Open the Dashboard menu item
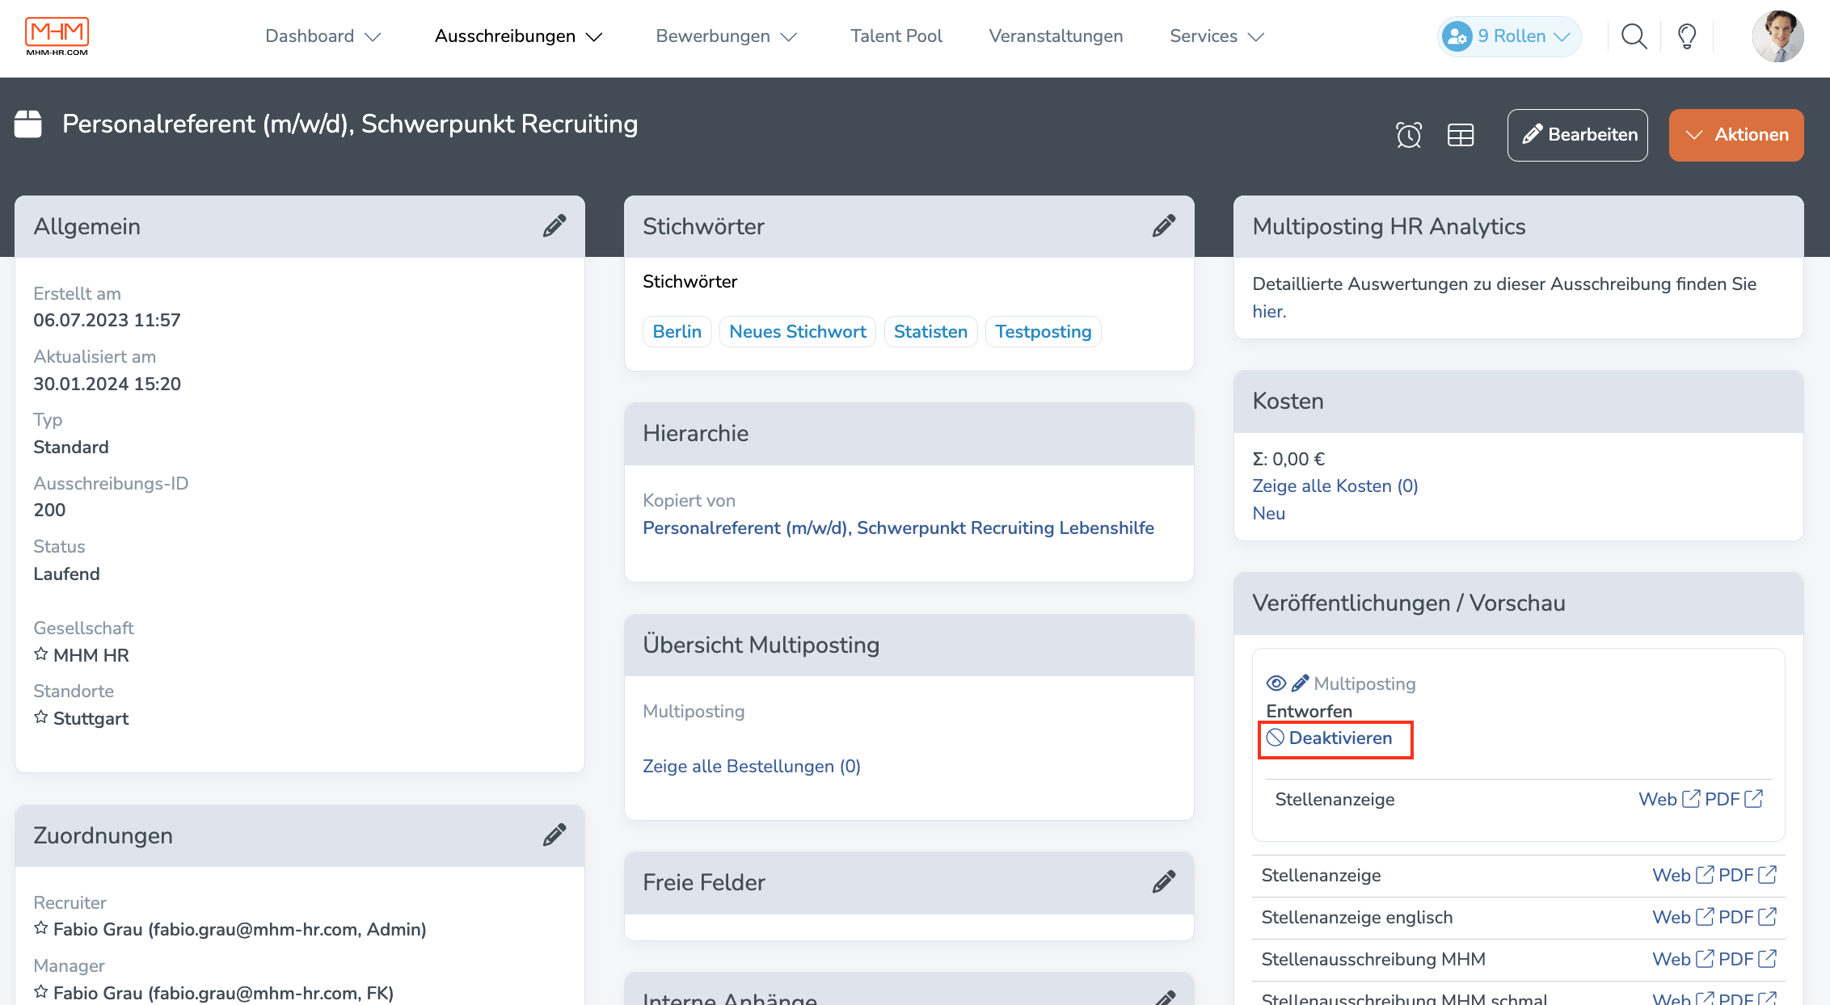The width and height of the screenshot is (1830, 1005). pos(321,36)
